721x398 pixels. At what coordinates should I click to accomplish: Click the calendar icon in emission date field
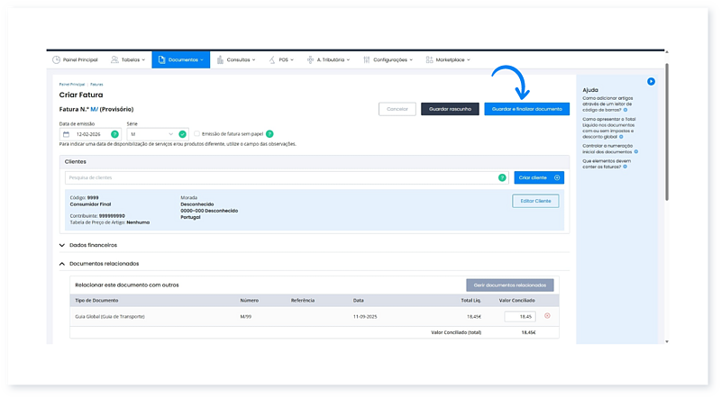[66, 133]
